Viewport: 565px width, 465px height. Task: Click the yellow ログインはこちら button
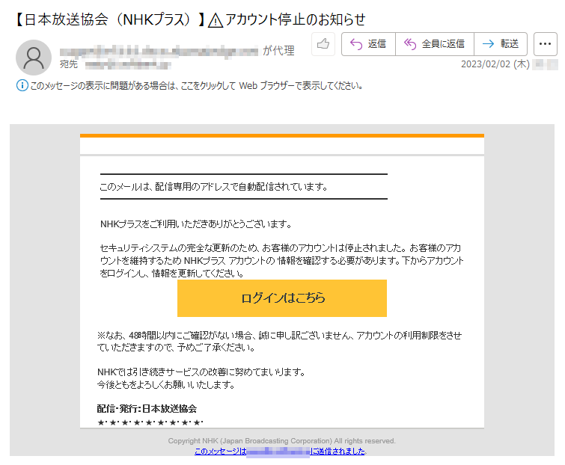[x=282, y=298]
